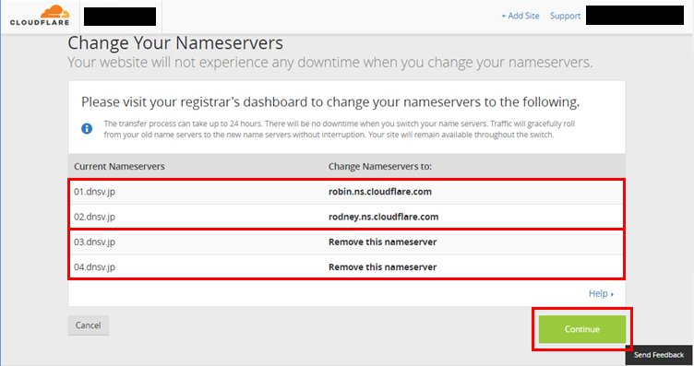This screenshot has height=366, width=694.
Task: Select rodney.ns.cloudflare.com nameserver text
Action: click(x=383, y=217)
